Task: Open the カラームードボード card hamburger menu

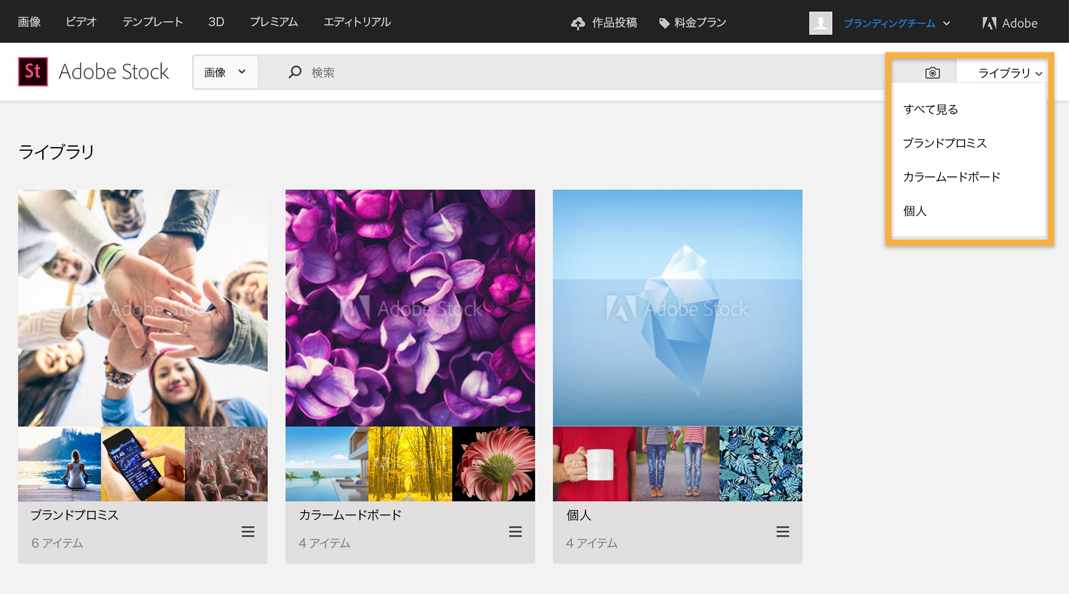Action: pyautogui.click(x=515, y=532)
